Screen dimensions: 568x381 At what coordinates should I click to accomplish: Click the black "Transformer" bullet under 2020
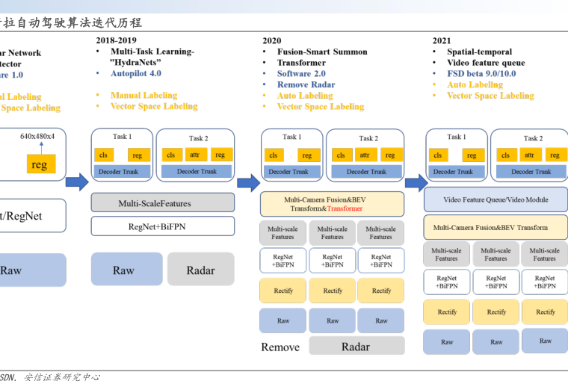(x=301, y=63)
